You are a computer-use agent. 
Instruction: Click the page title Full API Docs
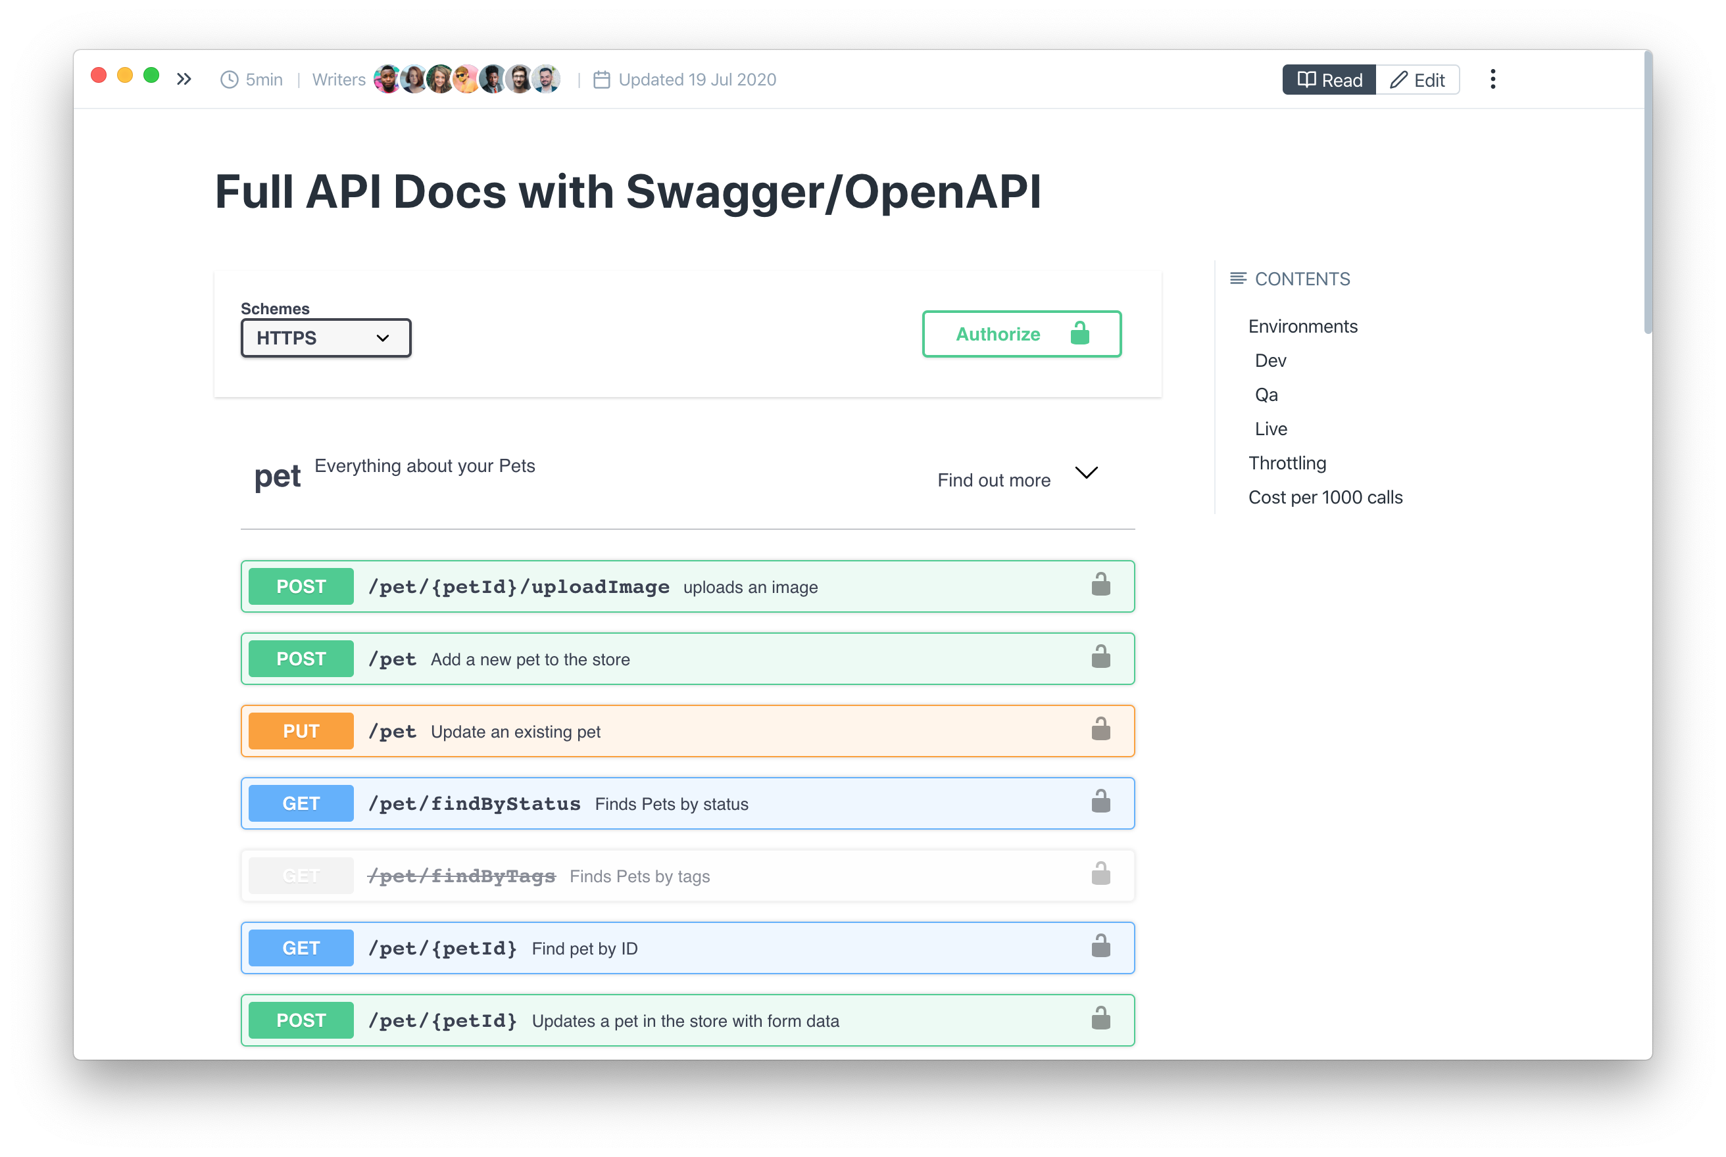click(628, 192)
